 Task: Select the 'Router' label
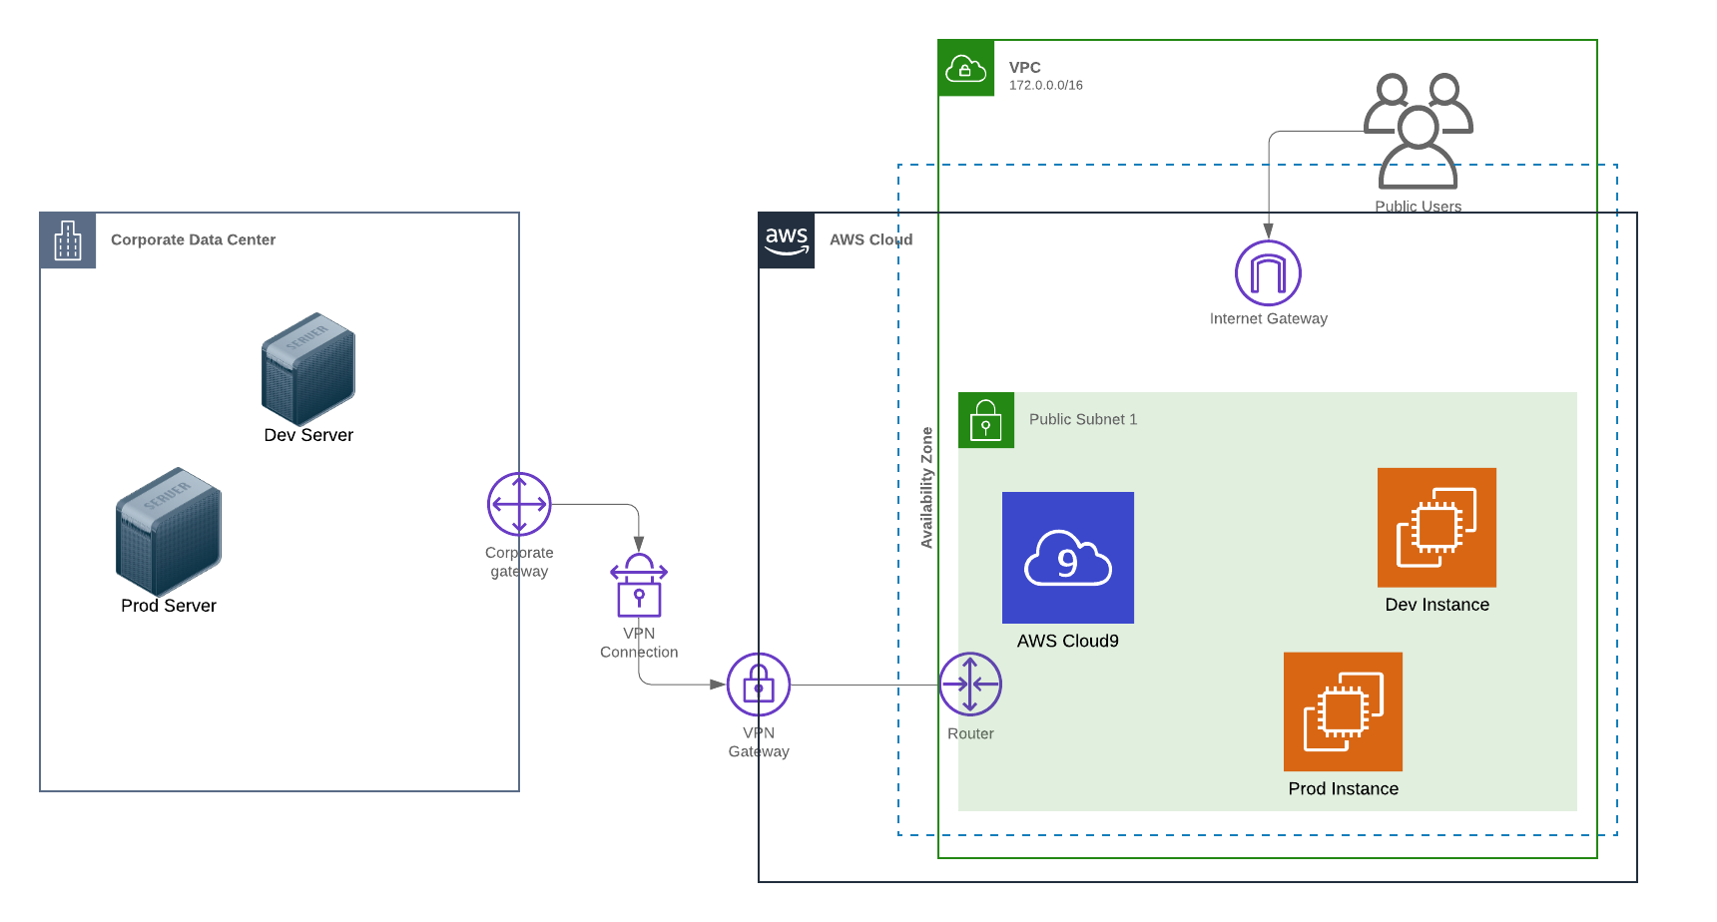point(970,733)
